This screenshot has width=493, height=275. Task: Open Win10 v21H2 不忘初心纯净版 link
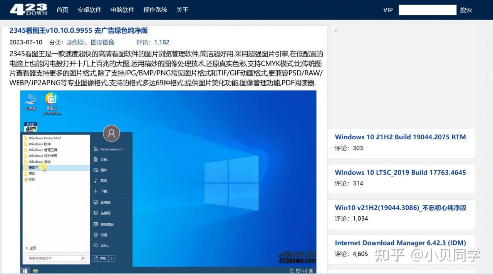(401, 208)
